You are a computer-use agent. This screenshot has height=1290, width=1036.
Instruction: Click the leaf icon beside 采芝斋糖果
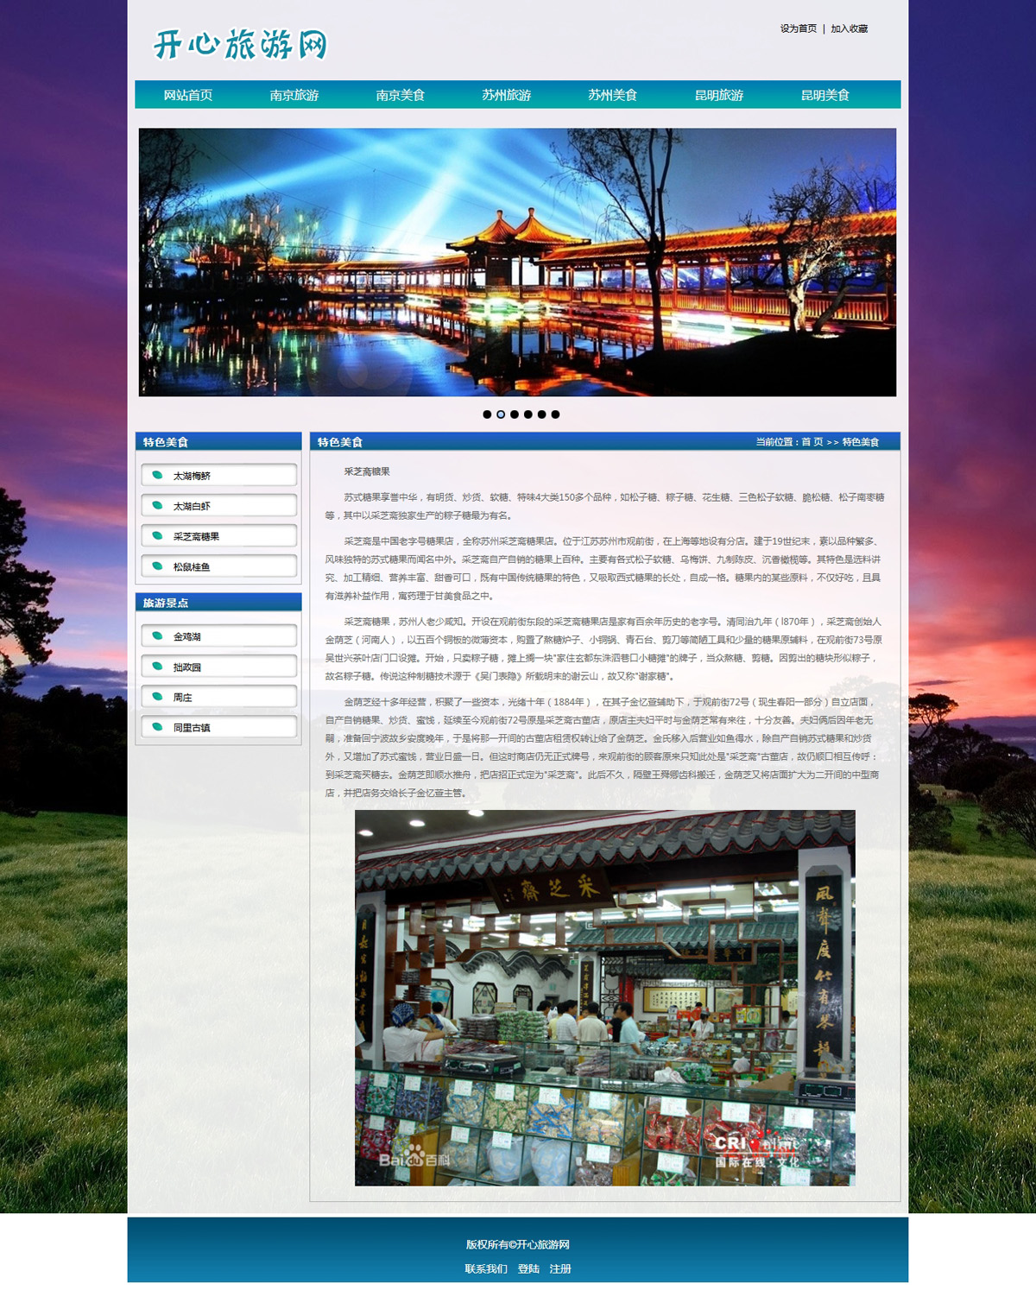[157, 535]
